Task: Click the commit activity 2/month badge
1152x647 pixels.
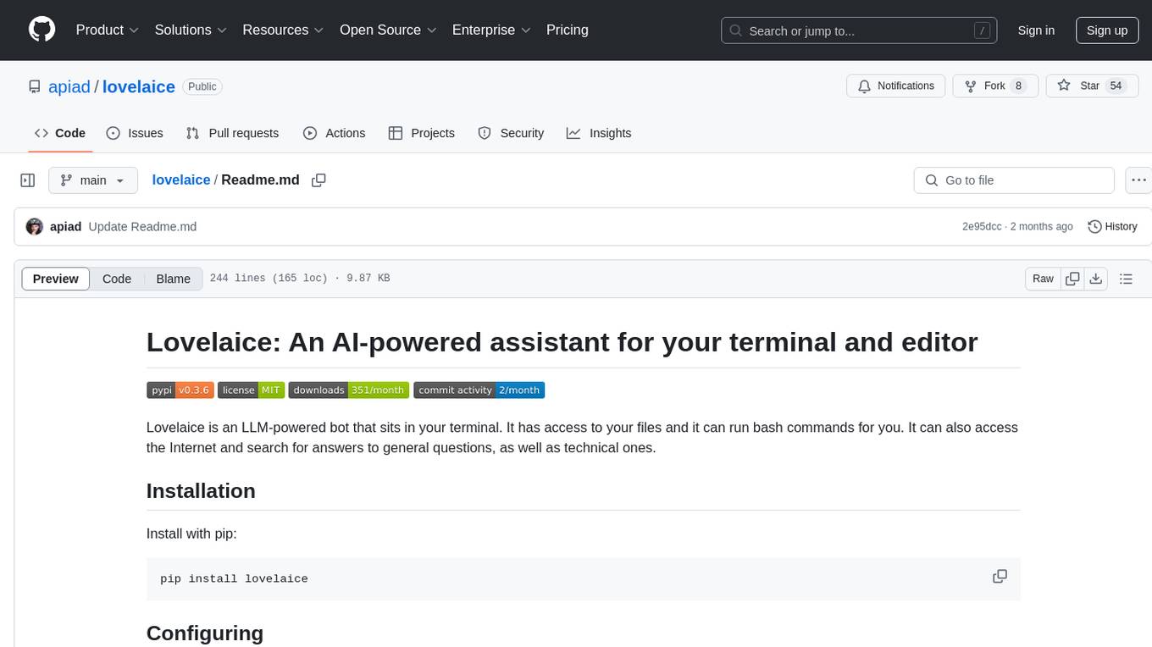Action: pyautogui.click(x=479, y=390)
